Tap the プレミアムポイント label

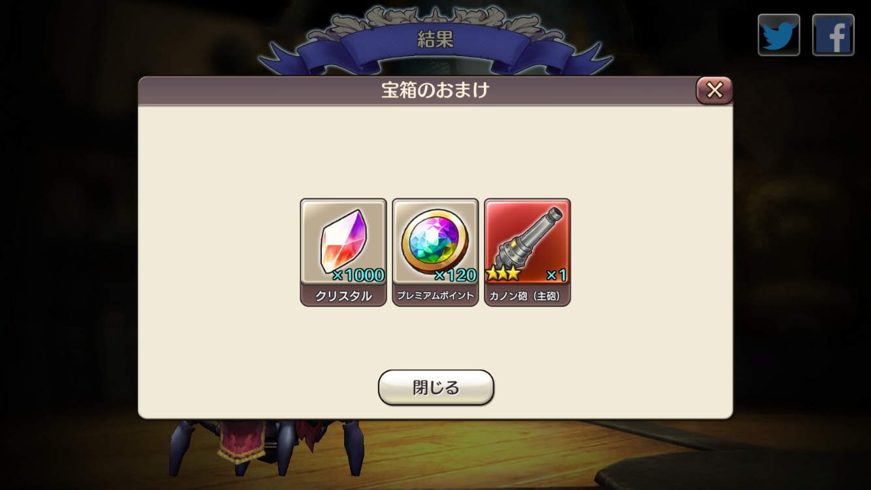coord(435,296)
